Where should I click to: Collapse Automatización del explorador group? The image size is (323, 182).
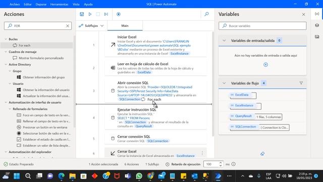pyautogui.click(x=6, y=152)
